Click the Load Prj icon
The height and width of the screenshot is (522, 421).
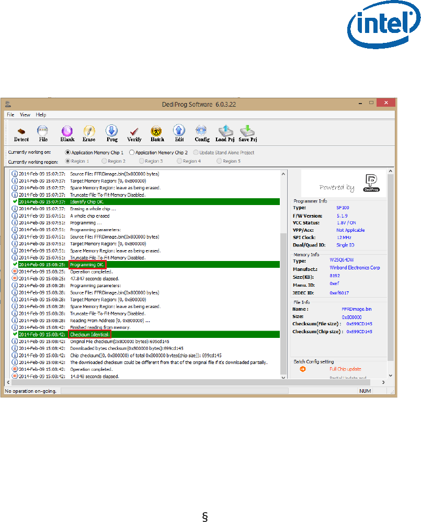[x=225, y=133]
